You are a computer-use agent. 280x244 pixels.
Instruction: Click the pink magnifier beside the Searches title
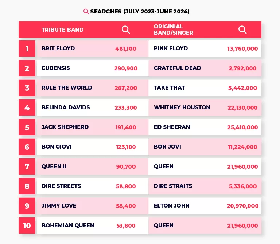[86, 12]
